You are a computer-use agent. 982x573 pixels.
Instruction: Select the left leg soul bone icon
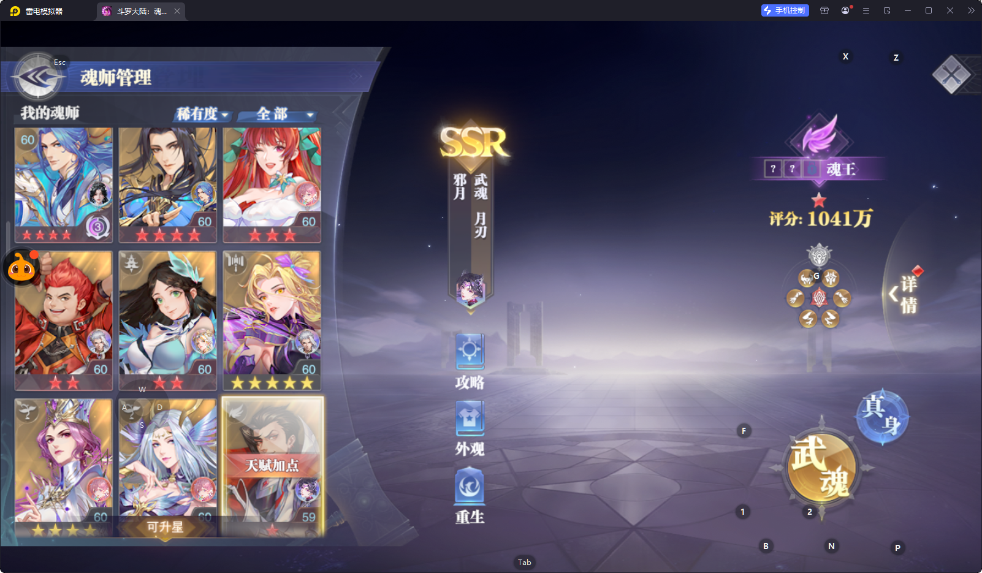[808, 318]
